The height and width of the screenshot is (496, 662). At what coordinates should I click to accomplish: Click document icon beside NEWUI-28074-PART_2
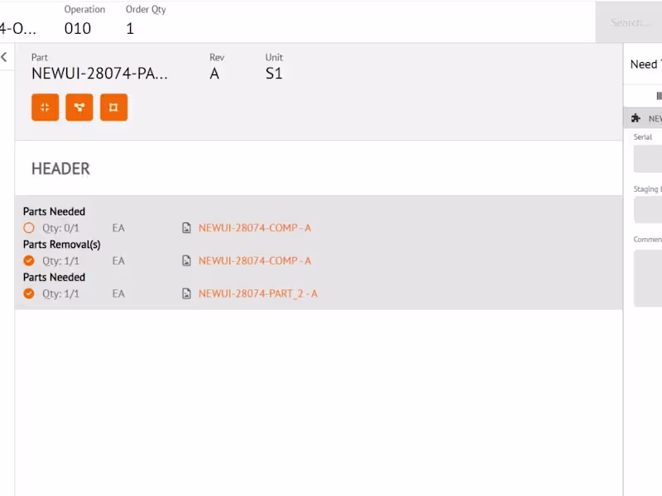pyautogui.click(x=187, y=293)
